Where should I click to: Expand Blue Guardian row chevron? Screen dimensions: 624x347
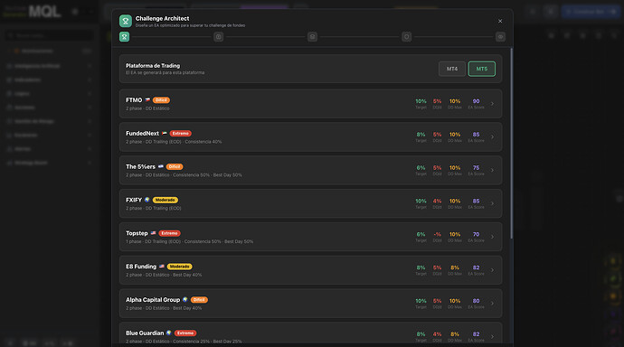492,337
